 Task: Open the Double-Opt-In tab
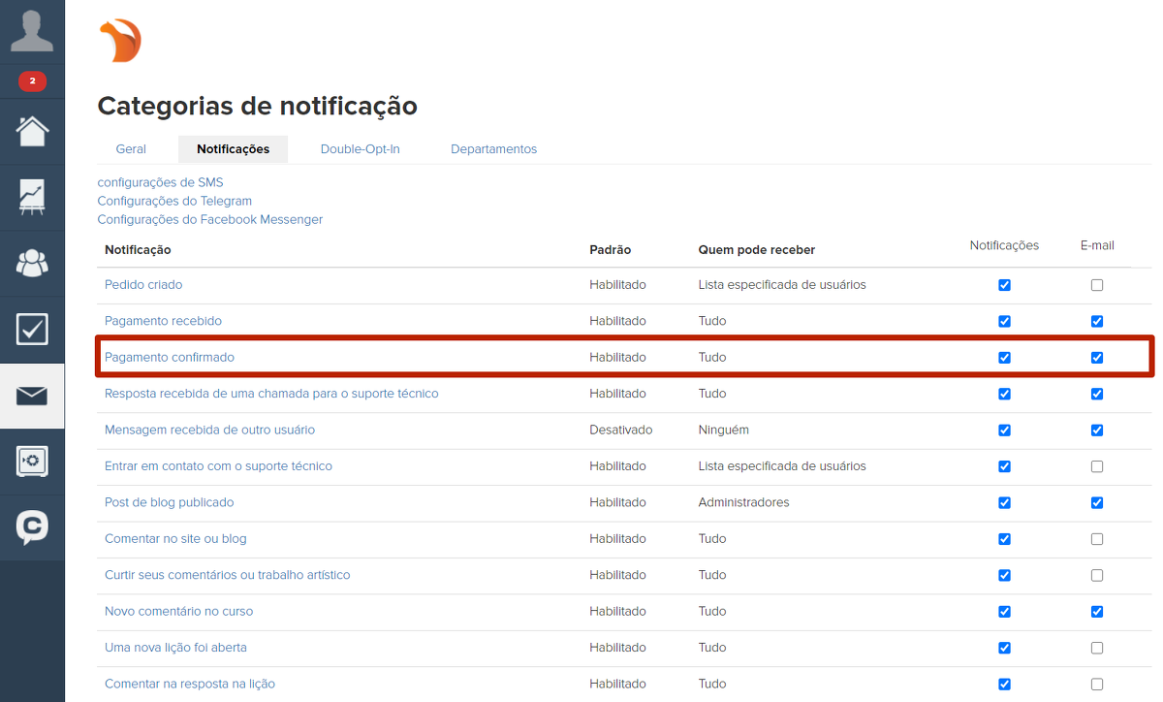click(x=360, y=149)
